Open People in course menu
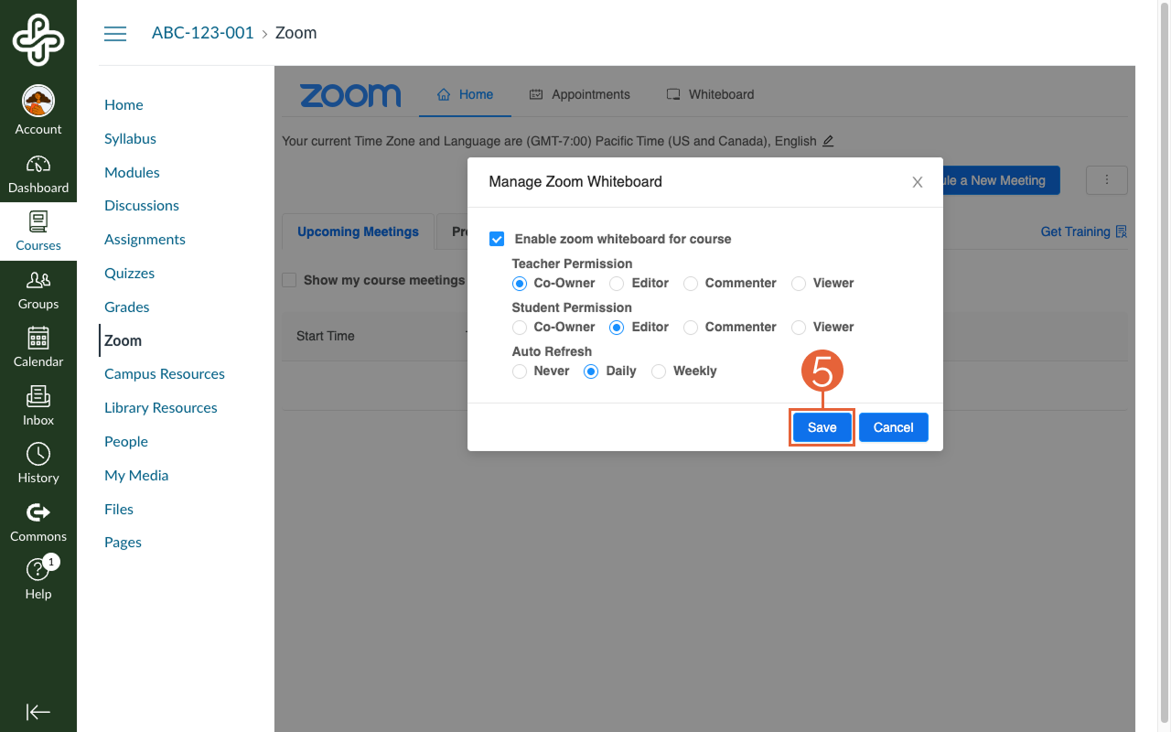This screenshot has width=1171, height=732. point(126,442)
